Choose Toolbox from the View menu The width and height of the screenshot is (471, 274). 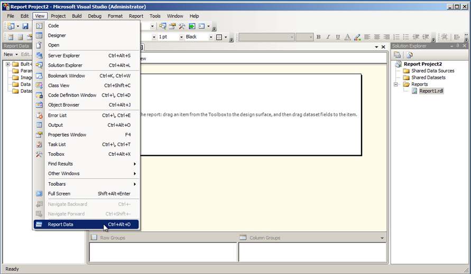(x=86, y=154)
